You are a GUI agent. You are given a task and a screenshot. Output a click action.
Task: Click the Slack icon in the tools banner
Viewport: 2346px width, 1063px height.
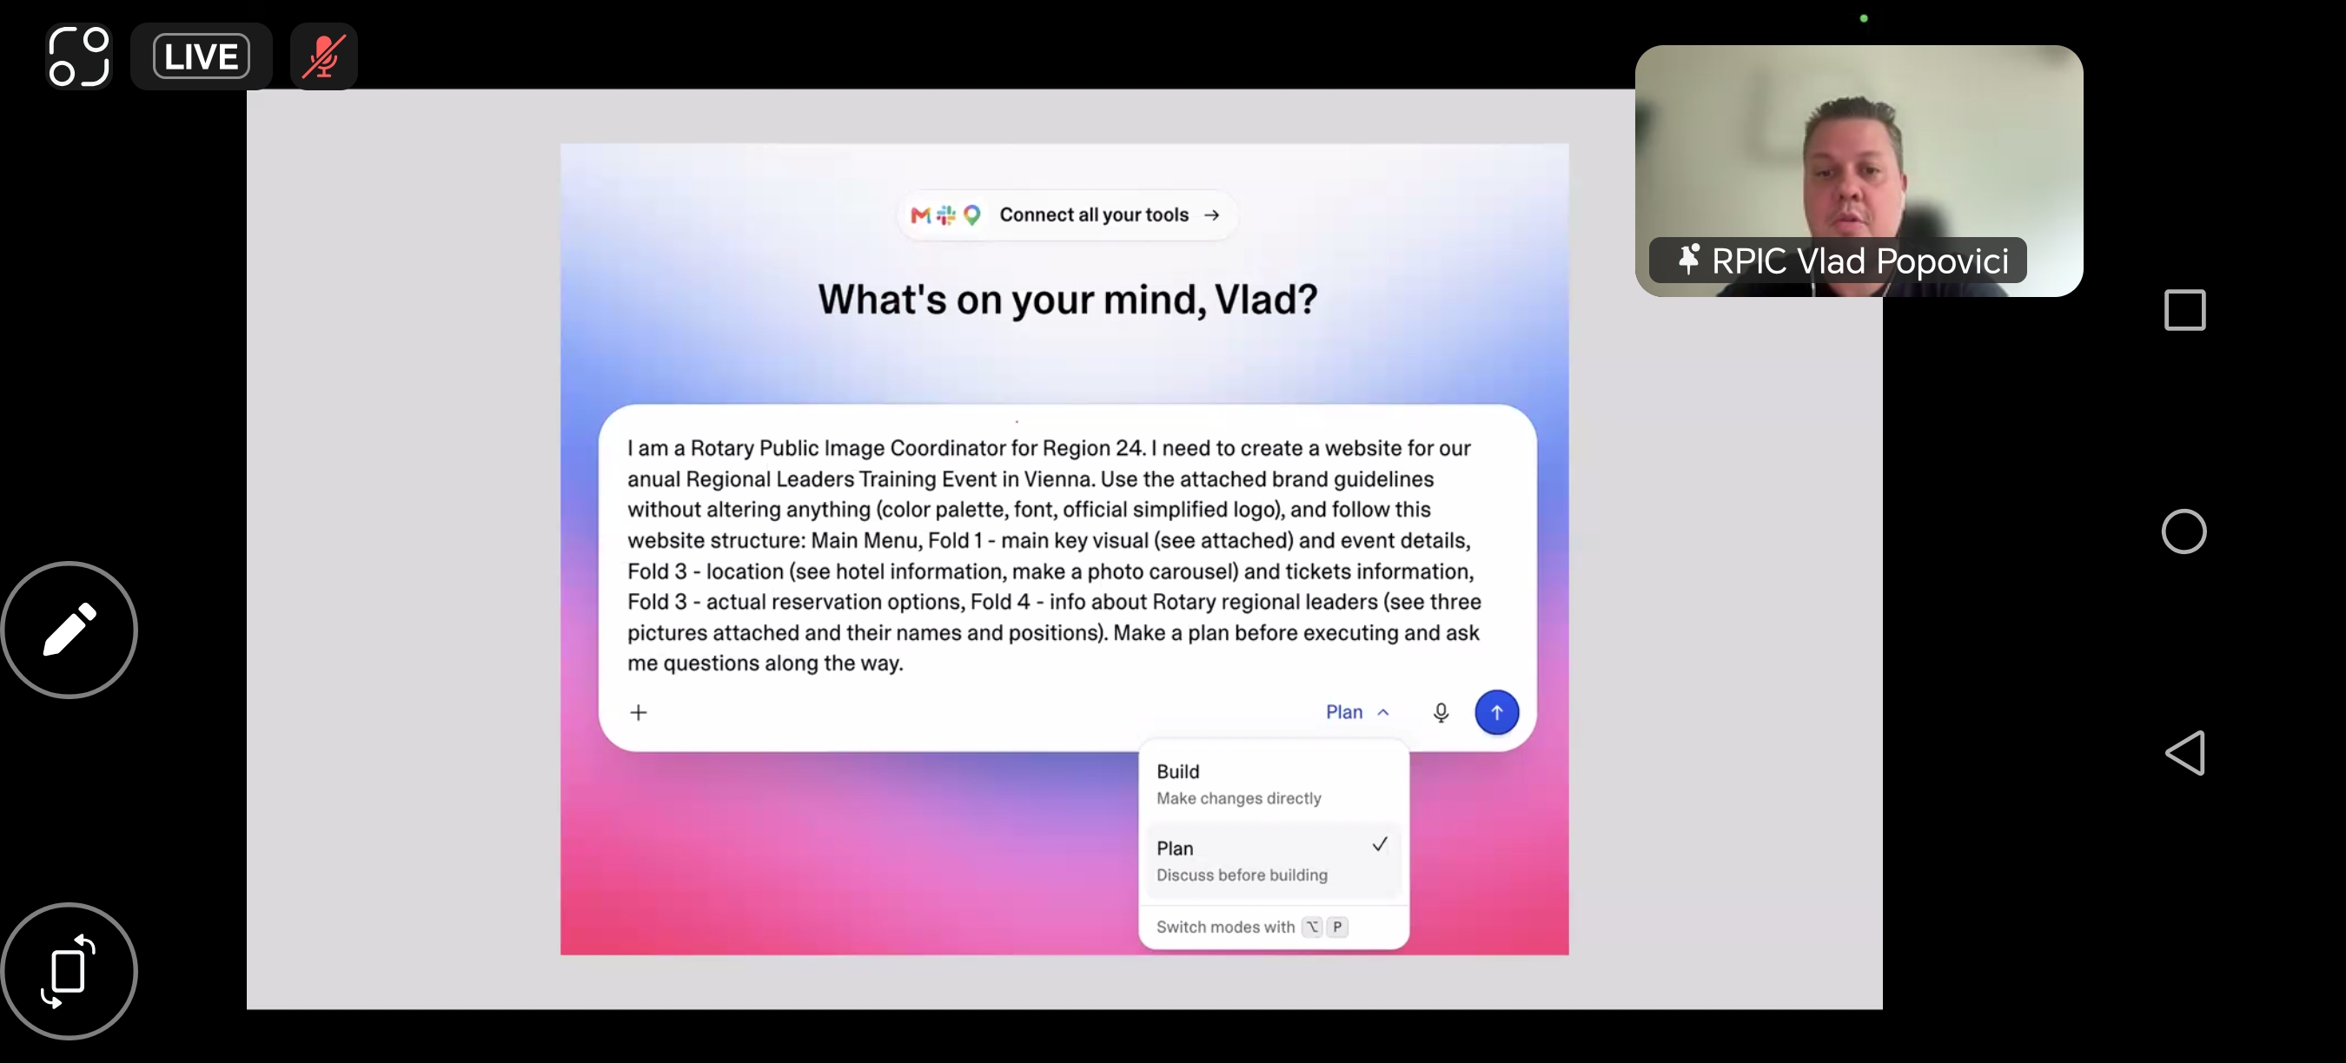click(946, 215)
